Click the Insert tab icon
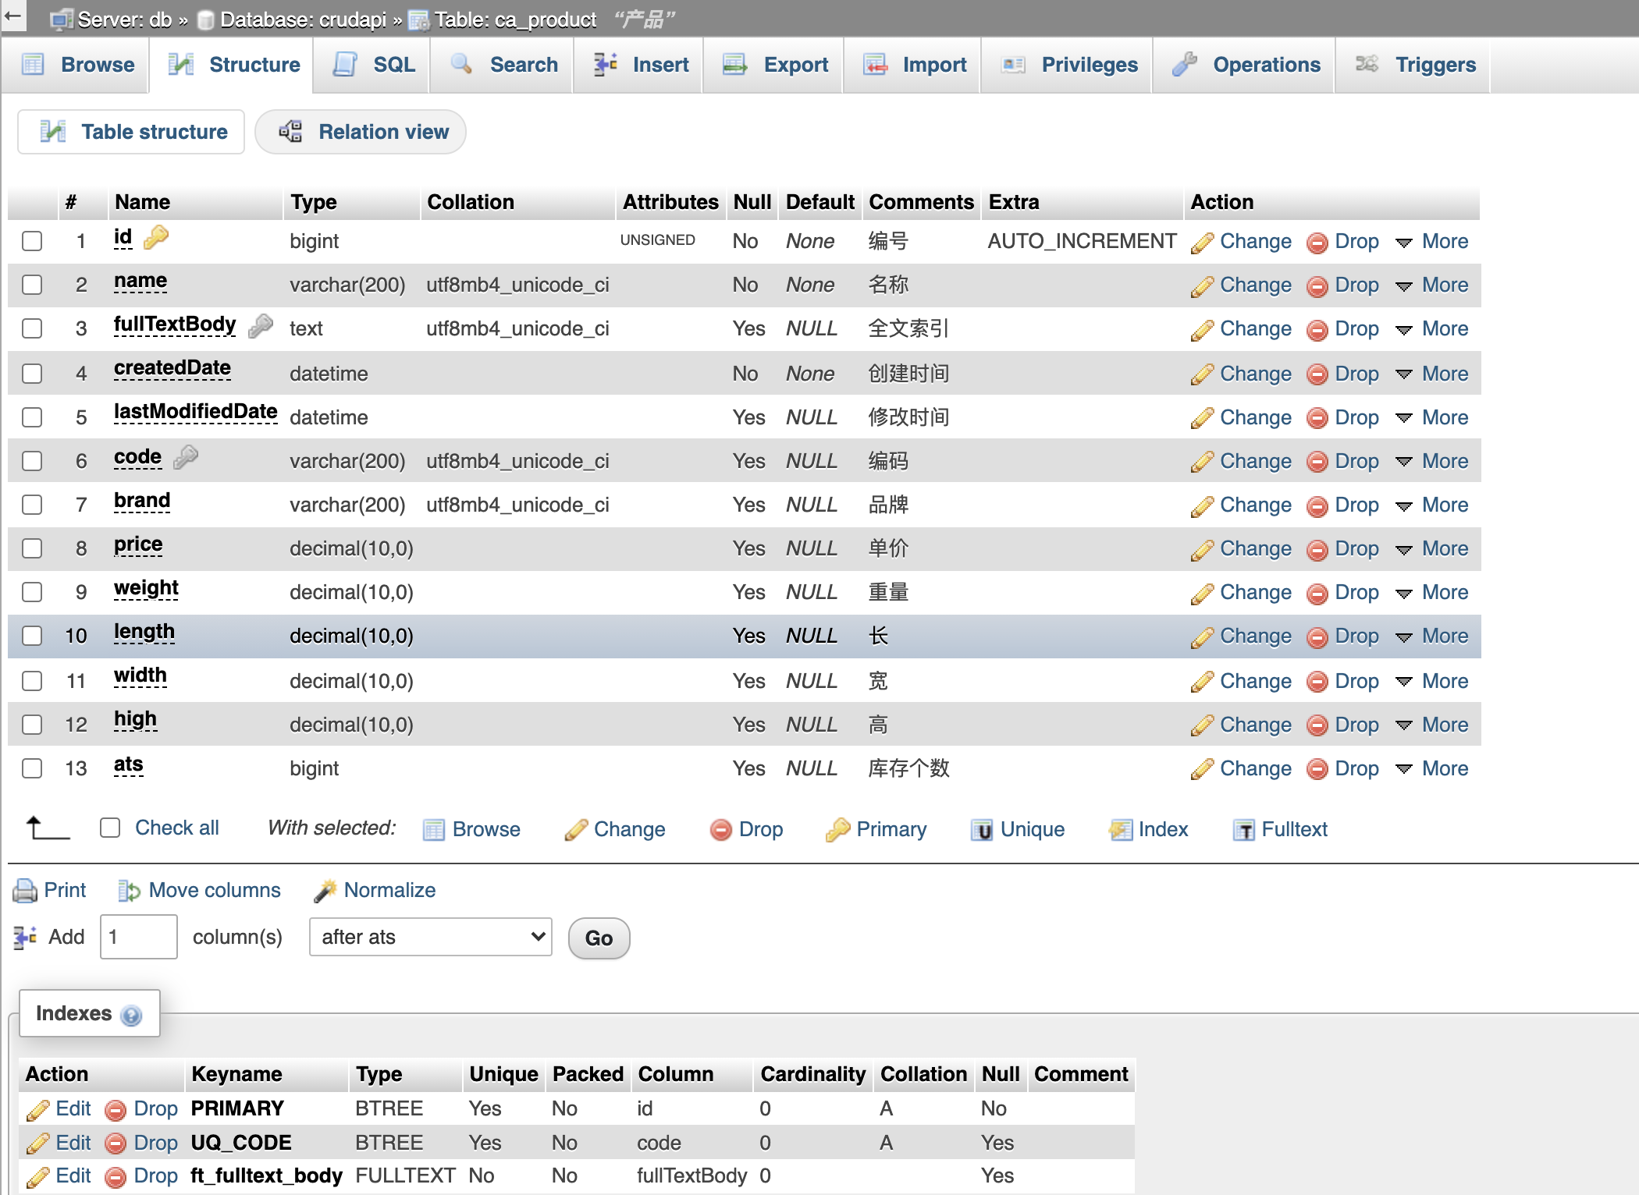The image size is (1639, 1195). click(x=606, y=63)
